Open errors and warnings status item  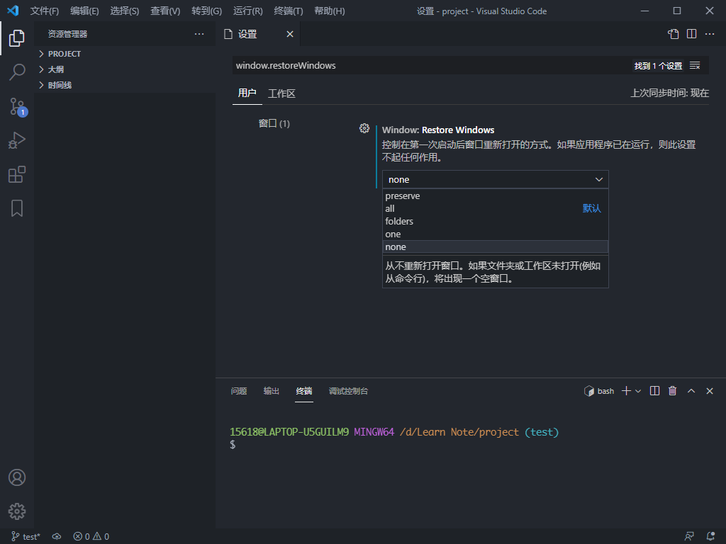point(91,537)
